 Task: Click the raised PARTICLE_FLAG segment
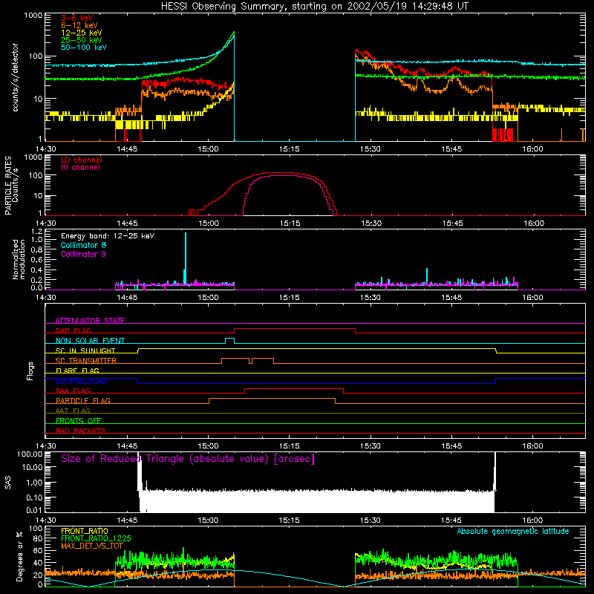pos(272,399)
